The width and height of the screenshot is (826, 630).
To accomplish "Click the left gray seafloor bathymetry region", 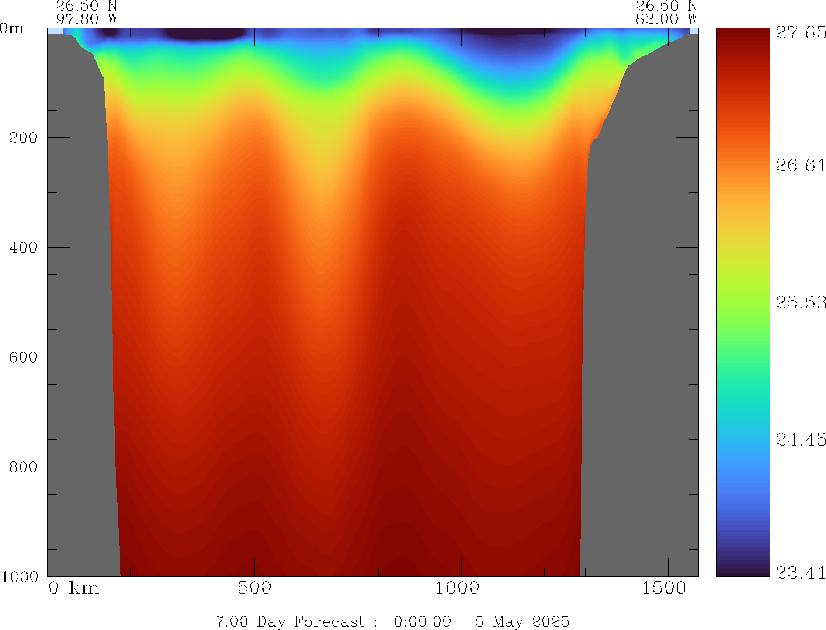I will [79, 306].
